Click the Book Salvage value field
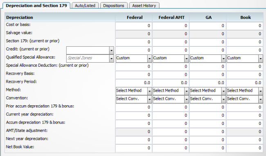Screen dimensions: 266x156 [x=245, y=34]
